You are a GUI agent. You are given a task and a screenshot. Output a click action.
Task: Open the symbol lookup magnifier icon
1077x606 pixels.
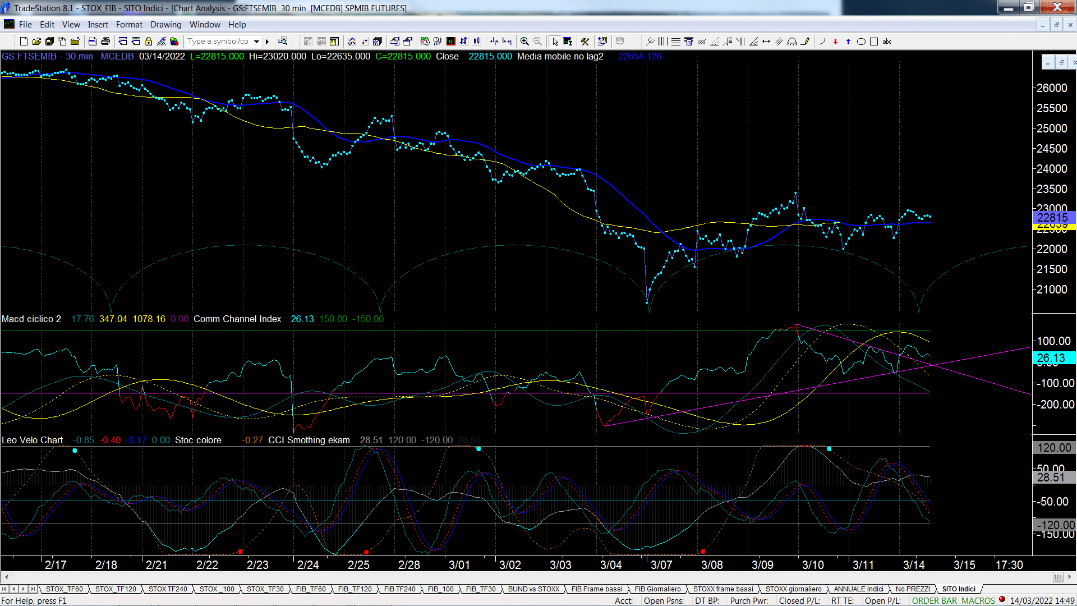pyautogui.click(x=283, y=41)
